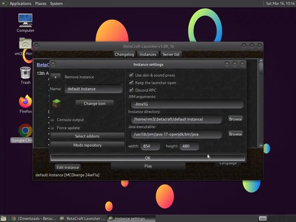296x222 pixels.
Task: Enable the Force update checkbox
Action: (53, 128)
